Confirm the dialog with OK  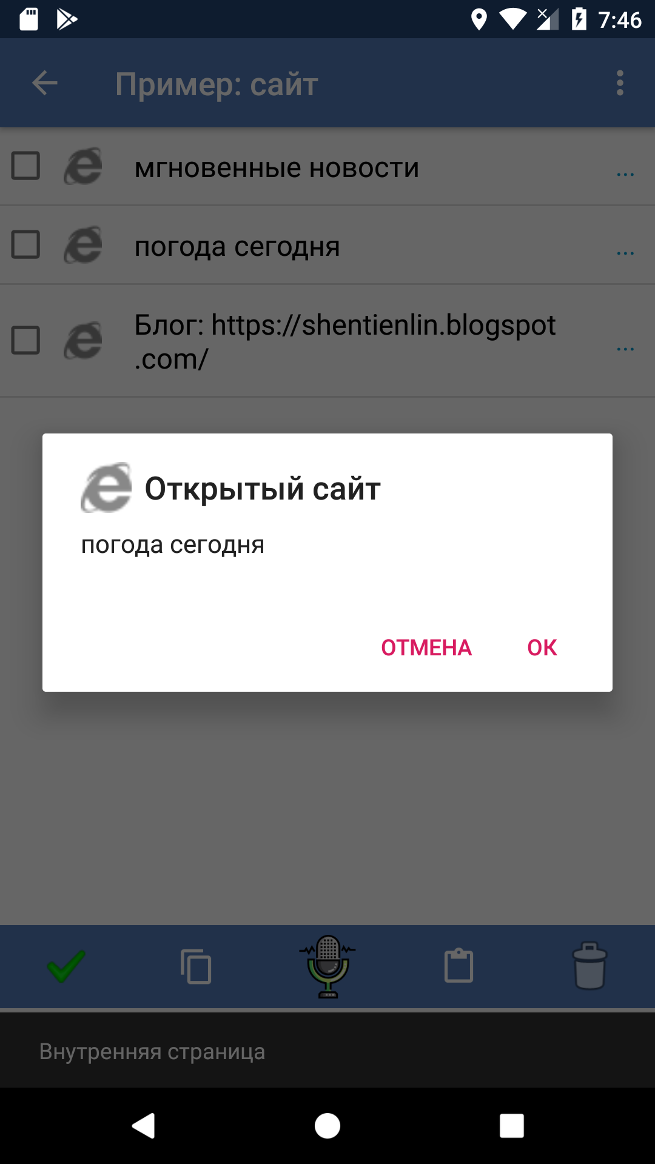[x=542, y=647]
